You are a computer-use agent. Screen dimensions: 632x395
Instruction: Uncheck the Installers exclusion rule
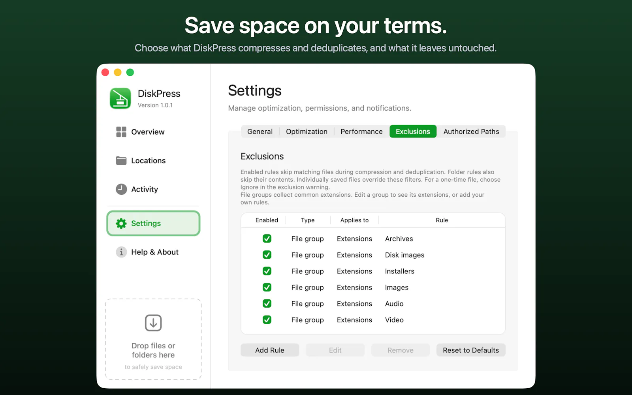pos(267,271)
